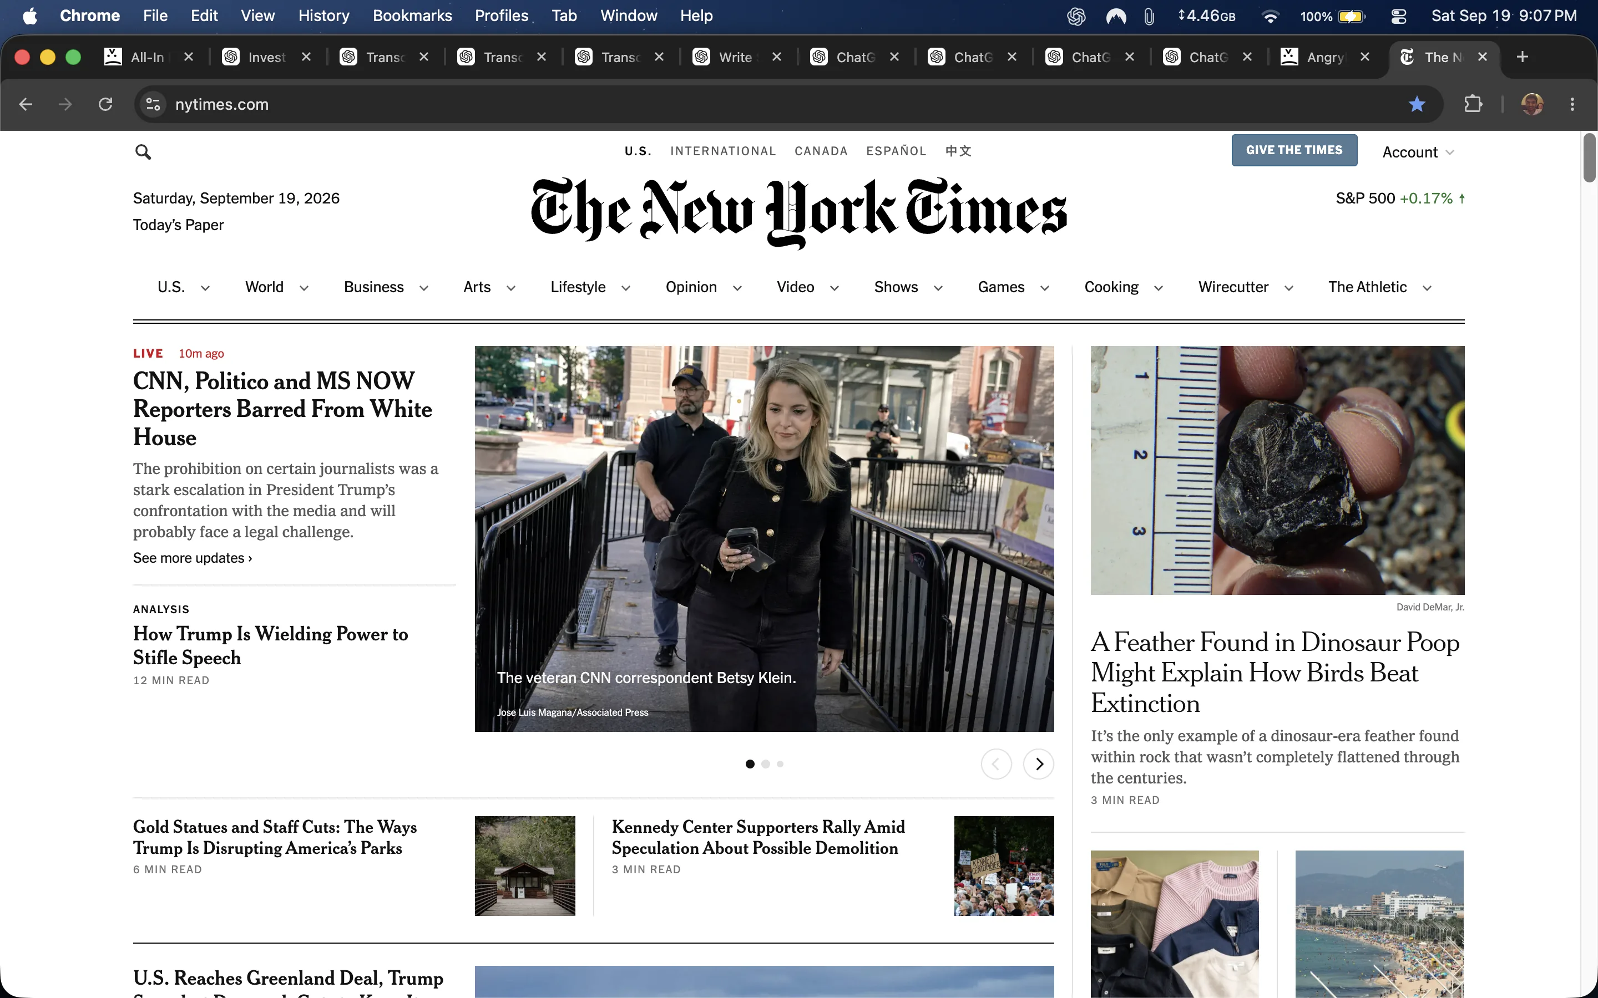Open the Wirecutter section menu
This screenshot has height=998, width=1598.
1245,288
